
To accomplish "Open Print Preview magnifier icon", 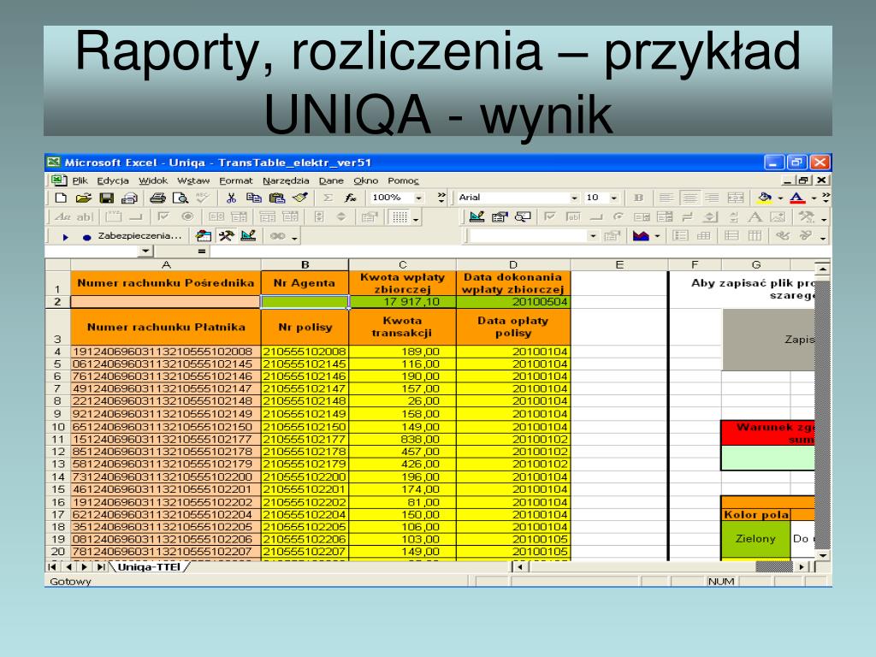I will (181, 198).
